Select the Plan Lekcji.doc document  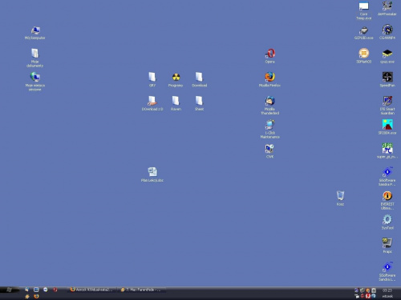[152, 174]
